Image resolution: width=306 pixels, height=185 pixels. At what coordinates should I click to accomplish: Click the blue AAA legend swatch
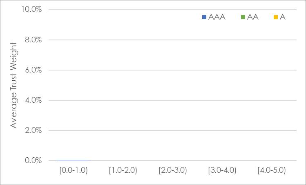click(204, 17)
